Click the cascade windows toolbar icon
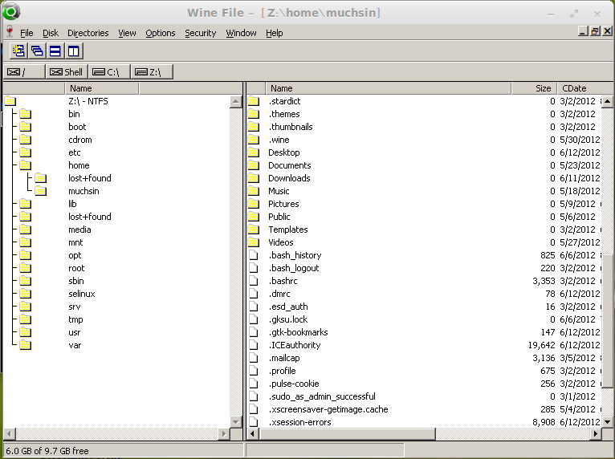Viewport: 615px width, 459px height. pos(37,51)
